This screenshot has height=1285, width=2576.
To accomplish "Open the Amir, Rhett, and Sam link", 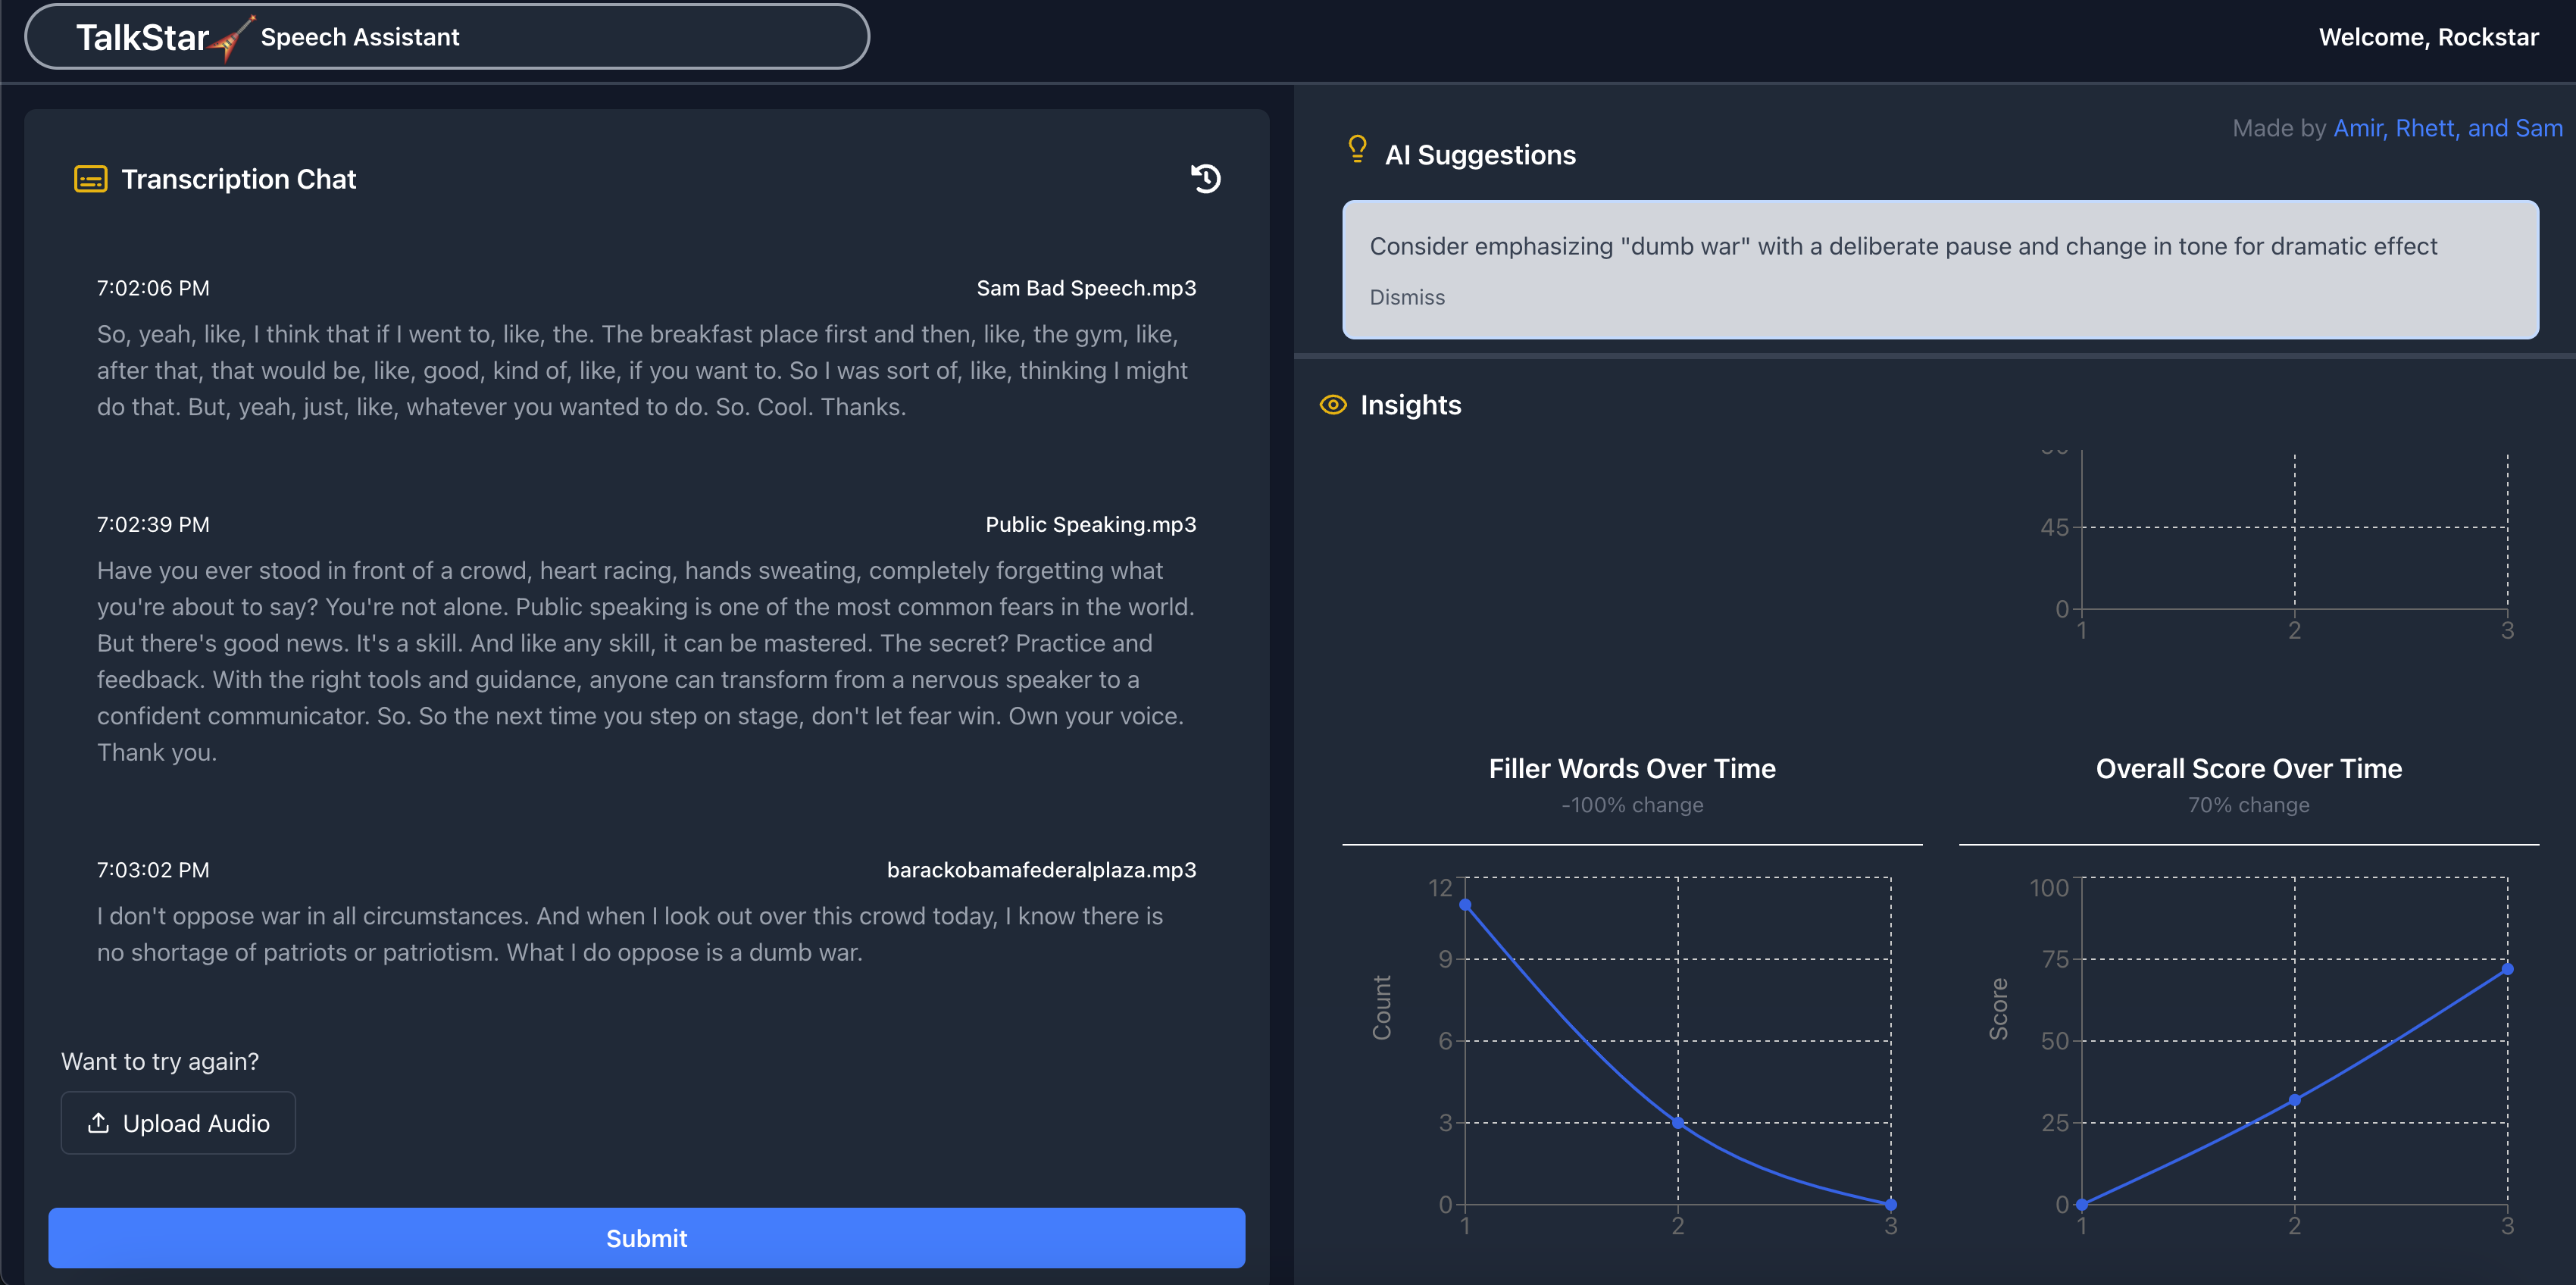I will [2447, 128].
